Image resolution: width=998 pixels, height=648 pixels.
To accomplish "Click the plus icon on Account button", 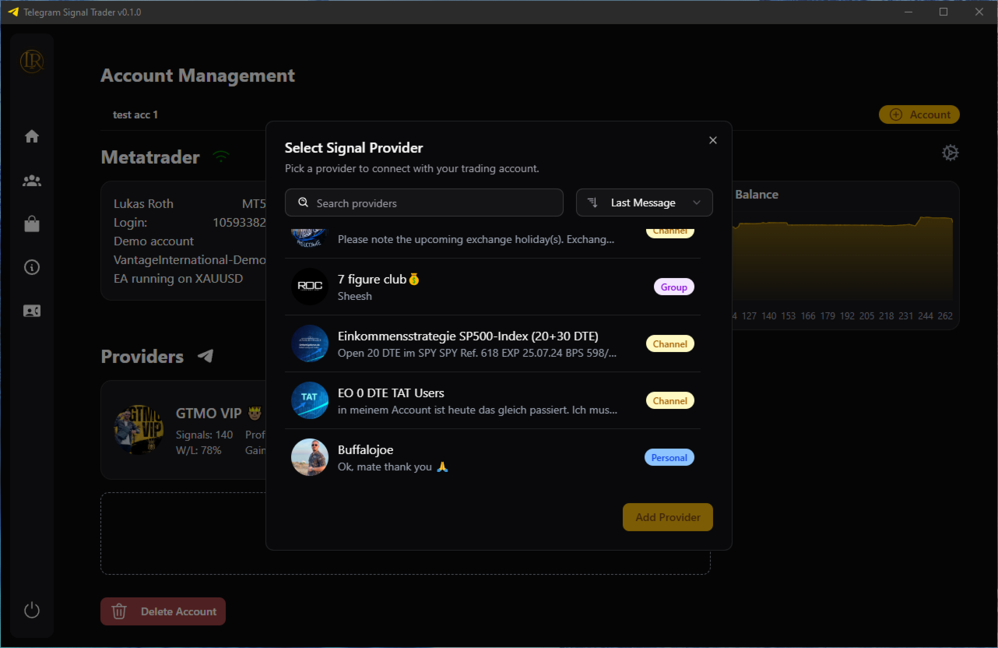I will 896,114.
